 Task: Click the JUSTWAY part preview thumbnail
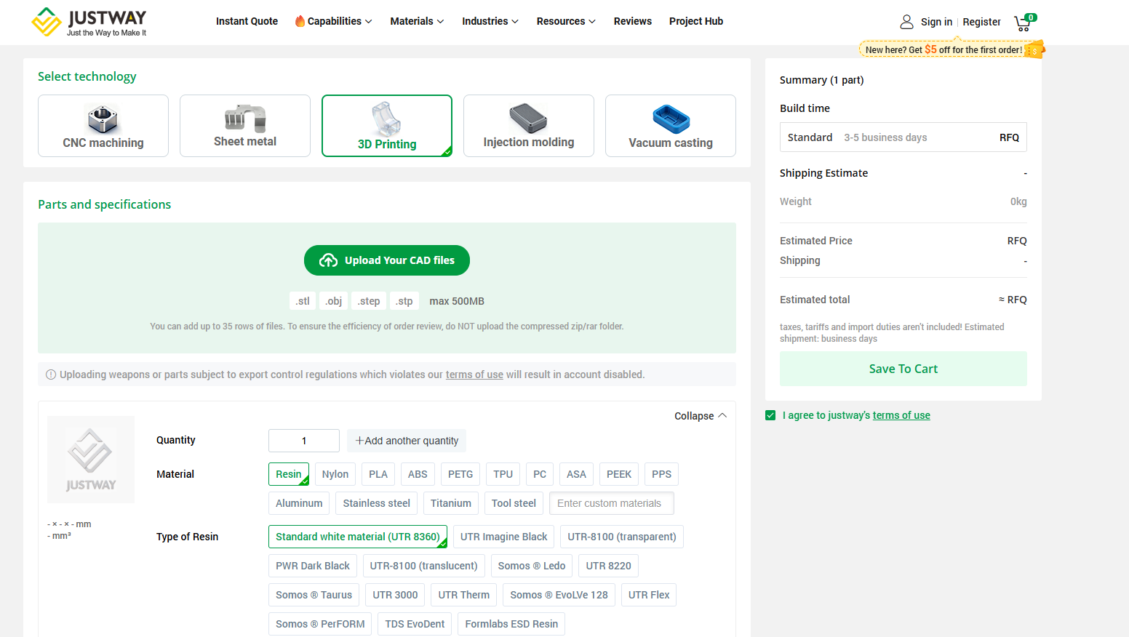[91, 460]
